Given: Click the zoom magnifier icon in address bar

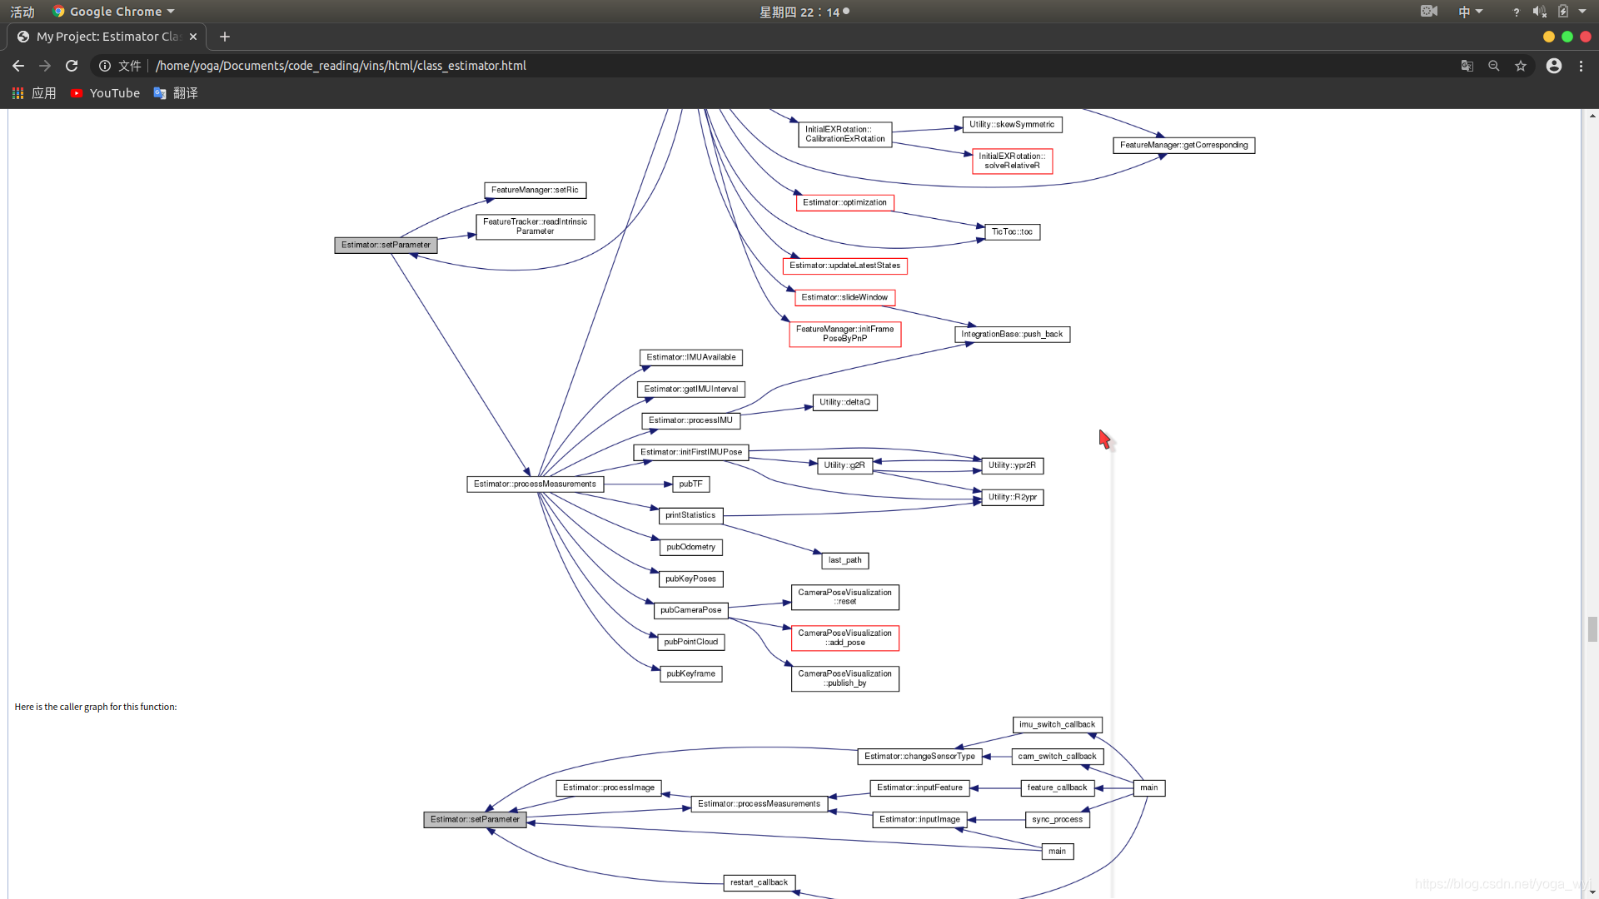Looking at the screenshot, I should click(1494, 66).
